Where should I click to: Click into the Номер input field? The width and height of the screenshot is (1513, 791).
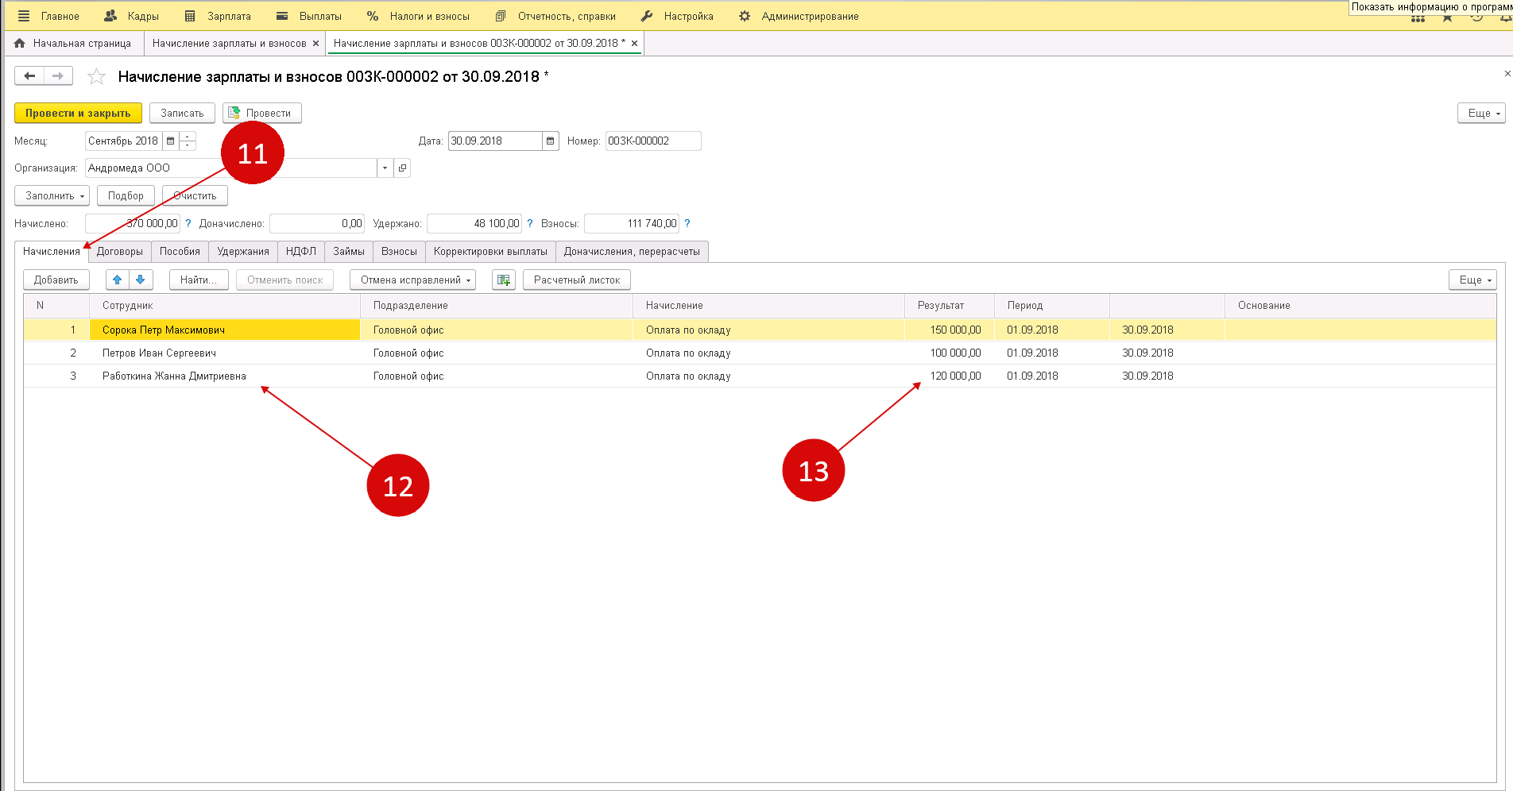point(652,141)
